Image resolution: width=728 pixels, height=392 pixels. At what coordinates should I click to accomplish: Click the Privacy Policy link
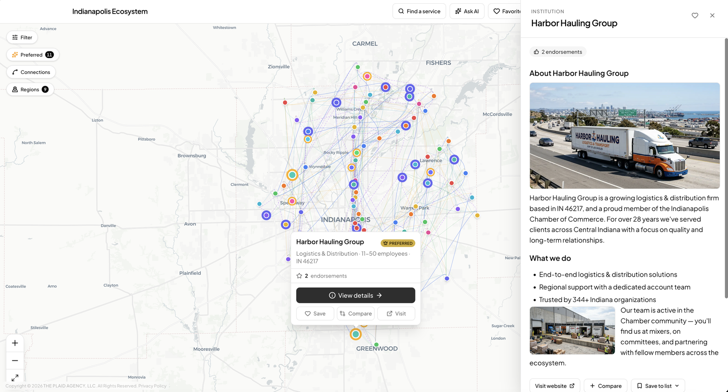152,386
